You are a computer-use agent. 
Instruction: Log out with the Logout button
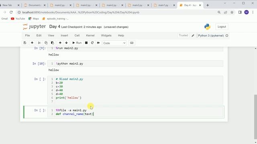click(x=222, y=27)
